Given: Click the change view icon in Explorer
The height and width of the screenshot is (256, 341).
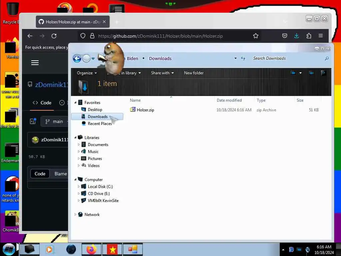Looking at the screenshot, I should pos(293,73).
